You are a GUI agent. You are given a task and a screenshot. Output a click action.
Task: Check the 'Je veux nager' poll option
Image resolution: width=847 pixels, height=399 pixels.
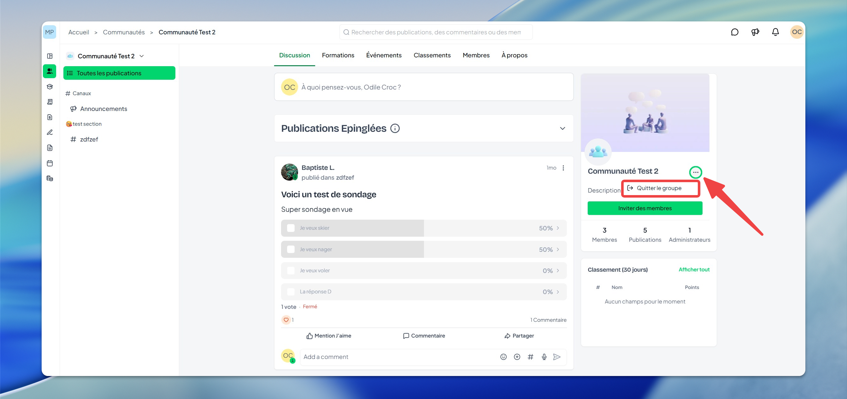pyautogui.click(x=291, y=250)
